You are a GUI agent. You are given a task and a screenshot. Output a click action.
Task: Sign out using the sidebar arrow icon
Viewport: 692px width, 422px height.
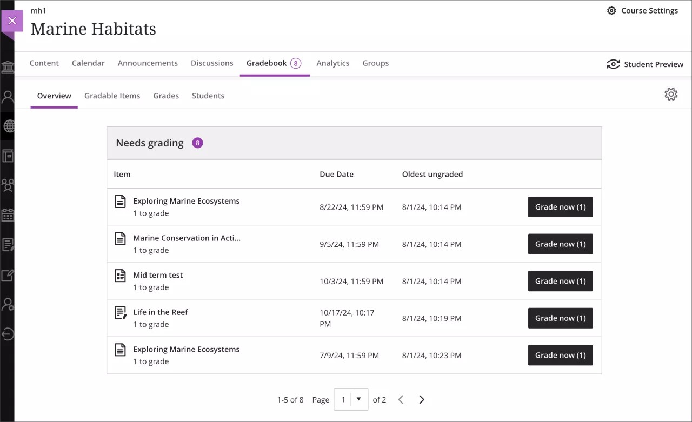click(8, 334)
